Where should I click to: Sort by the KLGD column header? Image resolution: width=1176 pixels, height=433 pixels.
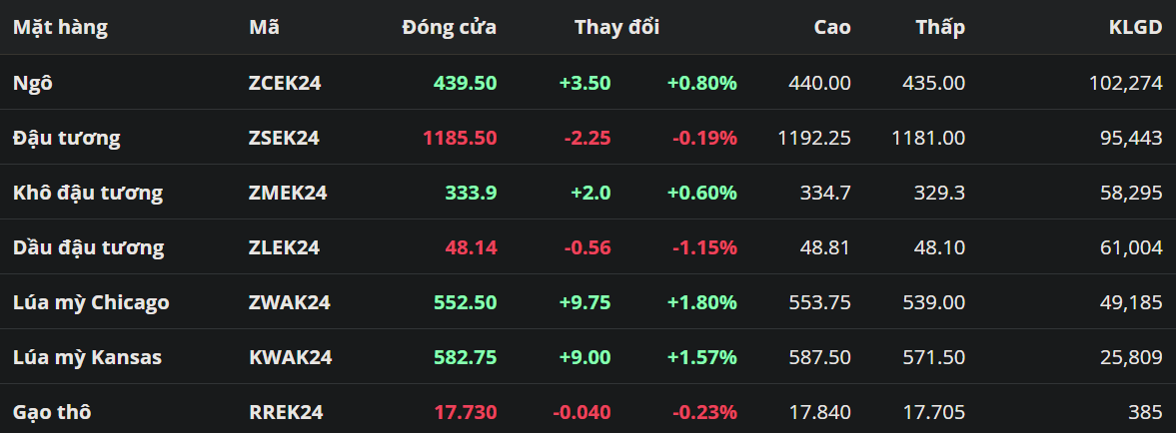point(1135,28)
